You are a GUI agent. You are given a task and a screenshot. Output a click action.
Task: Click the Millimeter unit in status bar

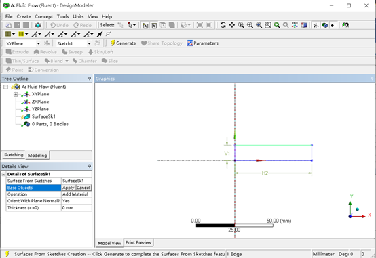point(323,254)
